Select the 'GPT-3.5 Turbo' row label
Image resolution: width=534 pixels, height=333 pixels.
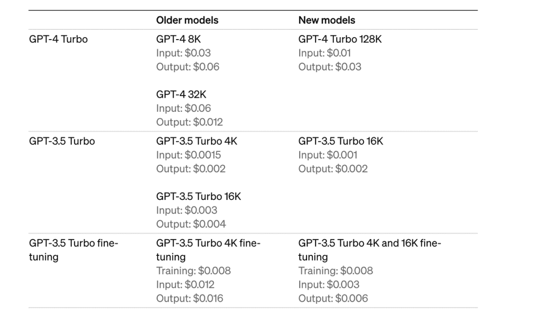[x=62, y=141]
